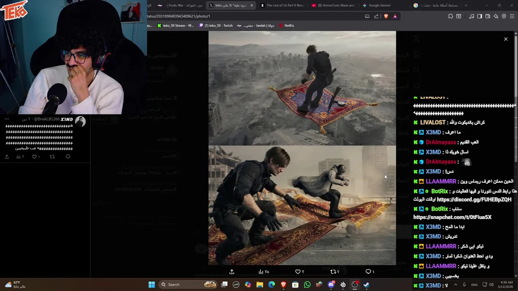Open File Explorer from the taskbar
Image resolution: width=518 pixels, height=291 pixels.
coord(260,285)
